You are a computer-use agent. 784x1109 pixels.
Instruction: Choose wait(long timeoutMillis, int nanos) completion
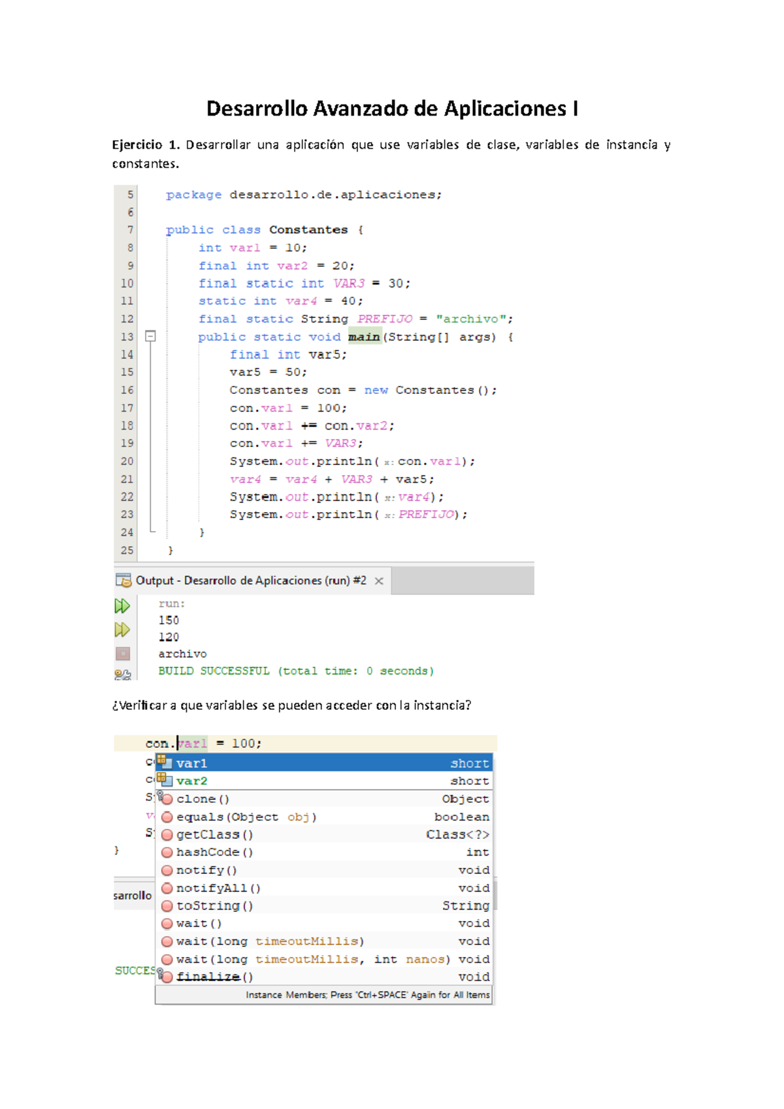point(323,959)
